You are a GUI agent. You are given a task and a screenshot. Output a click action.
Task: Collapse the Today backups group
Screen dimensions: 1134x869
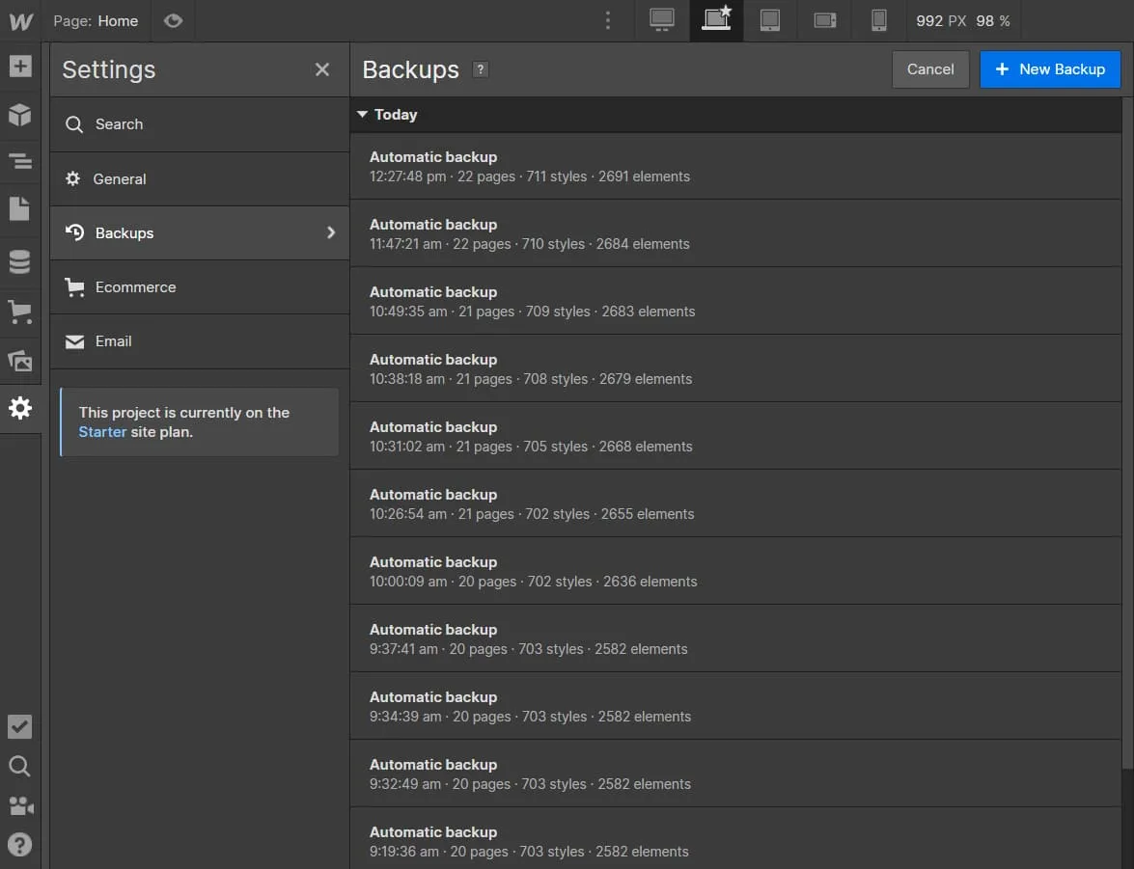(363, 115)
